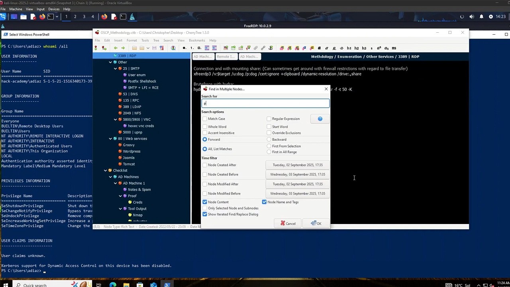Click OK in Find in Multiple Nodes dialog

[x=316, y=224]
